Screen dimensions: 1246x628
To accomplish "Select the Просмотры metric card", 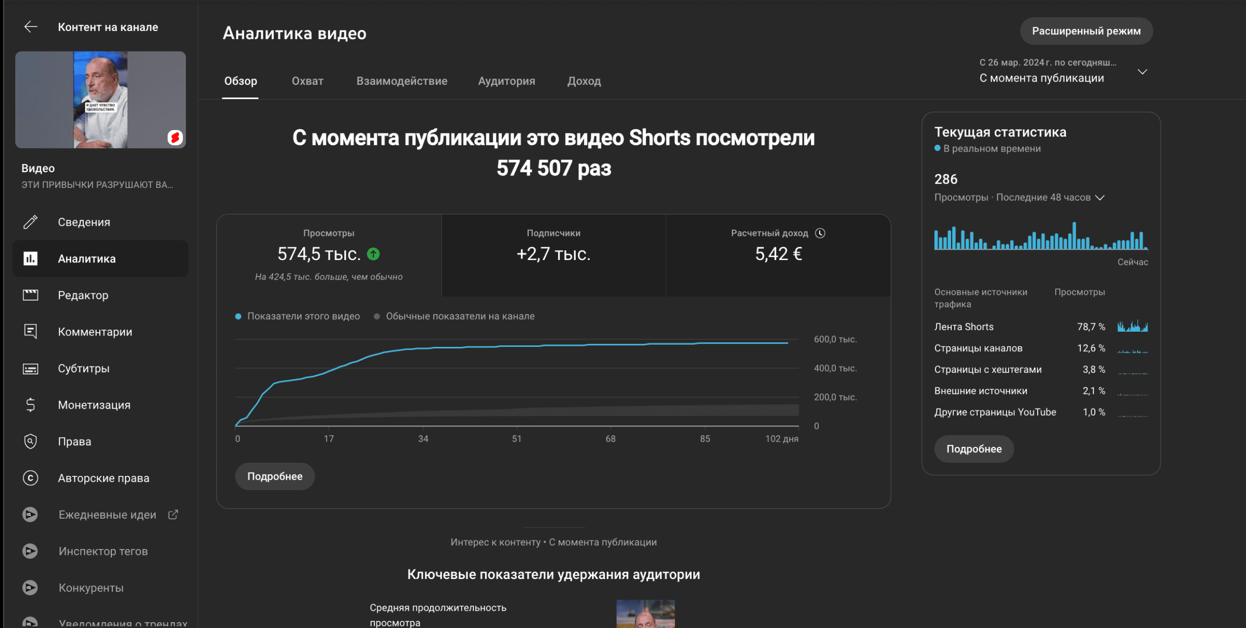I will 329,255.
